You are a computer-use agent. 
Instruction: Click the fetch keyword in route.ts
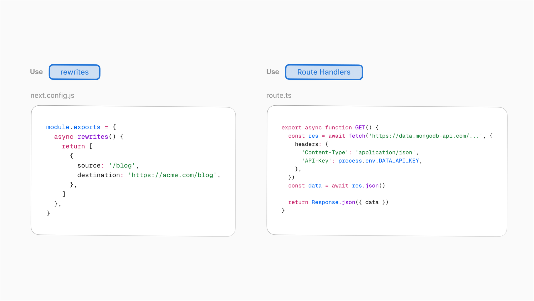[357, 136]
